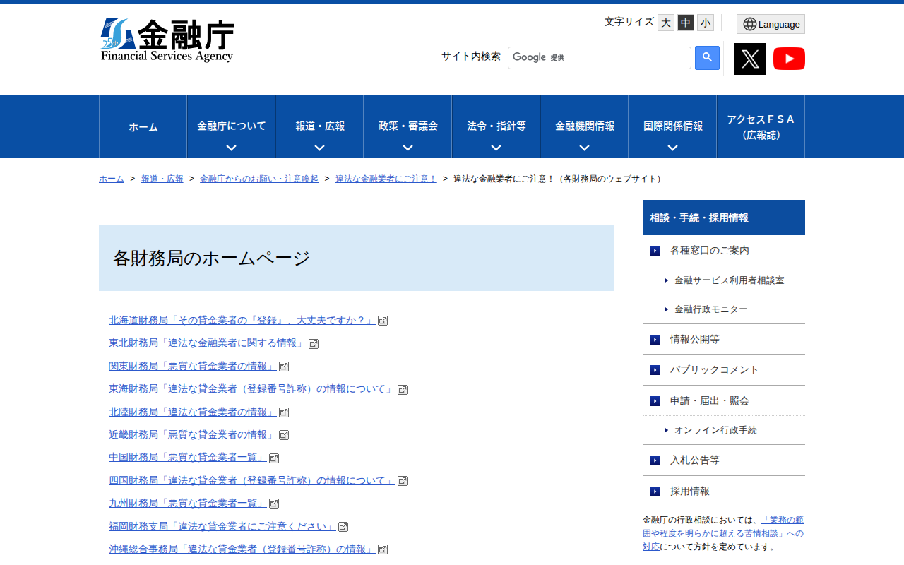Click external-link icon beside 北陸財務局 link
Image resolution: width=904 pixels, height=565 pixels.
click(284, 412)
